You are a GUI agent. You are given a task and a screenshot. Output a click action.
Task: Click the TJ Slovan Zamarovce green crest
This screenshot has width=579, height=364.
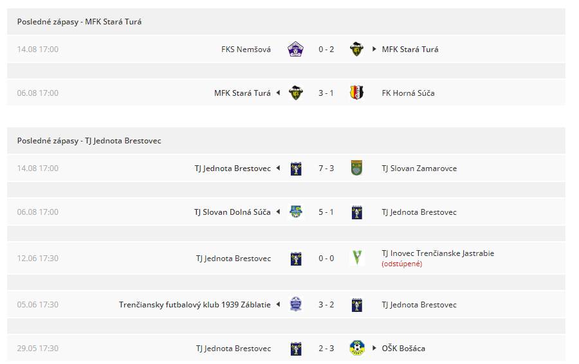pyautogui.click(x=356, y=168)
